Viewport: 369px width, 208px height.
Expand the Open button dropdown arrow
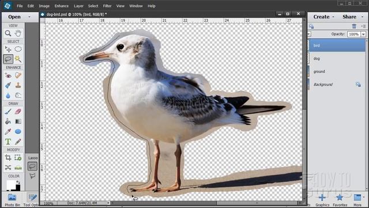point(29,17)
